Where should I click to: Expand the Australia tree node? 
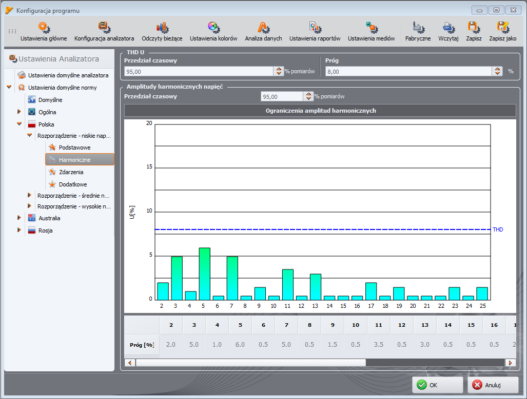[19, 218]
